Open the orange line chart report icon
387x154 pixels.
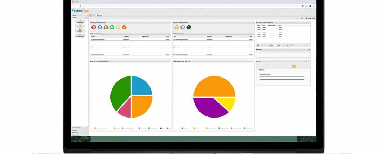(x=124, y=27)
